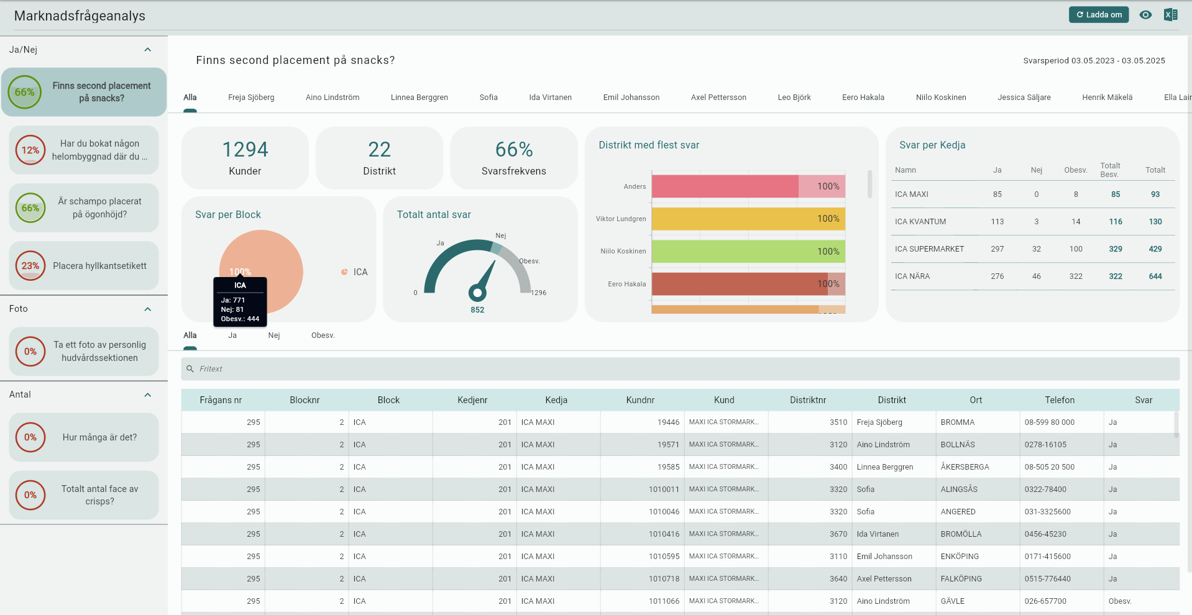Switch to the Ida Virtanen tab
The height and width of the screenshot is (615, 1192).
pos(550,98)
